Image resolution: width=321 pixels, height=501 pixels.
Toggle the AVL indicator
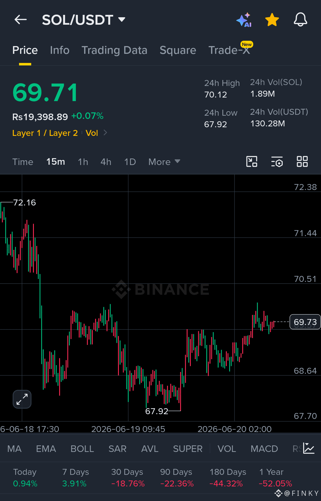click(150, 449)
